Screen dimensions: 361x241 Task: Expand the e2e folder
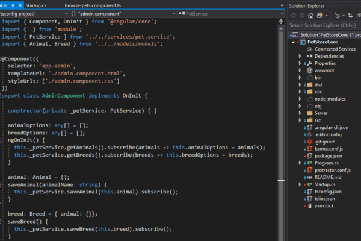pos(300,92)
